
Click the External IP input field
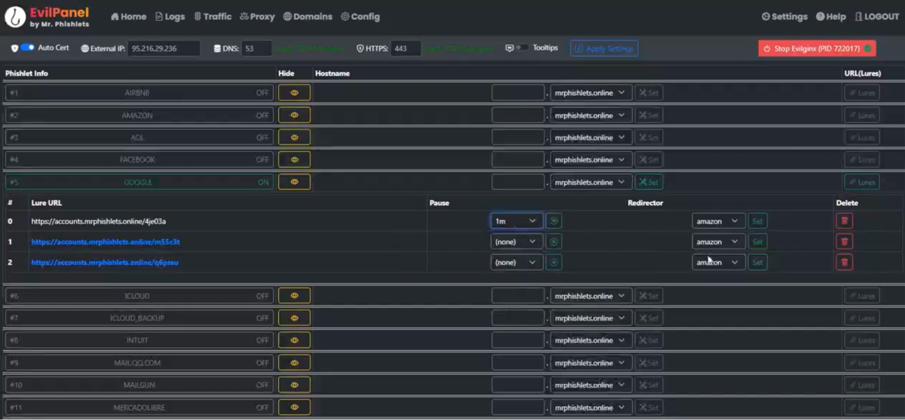(163, 48)
